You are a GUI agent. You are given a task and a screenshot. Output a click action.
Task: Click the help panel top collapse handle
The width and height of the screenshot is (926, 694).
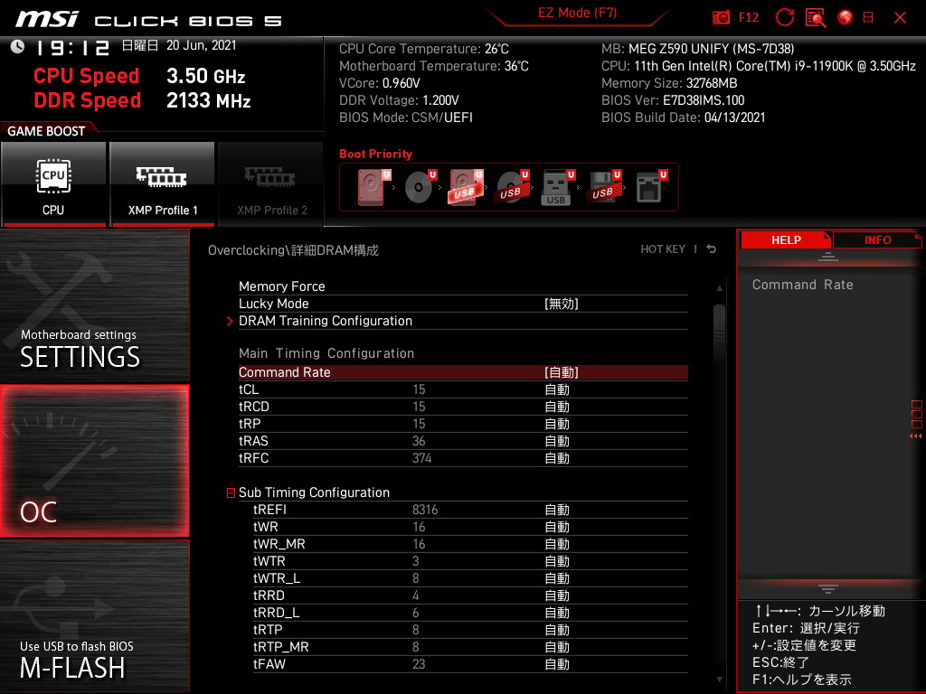[828, 256]
